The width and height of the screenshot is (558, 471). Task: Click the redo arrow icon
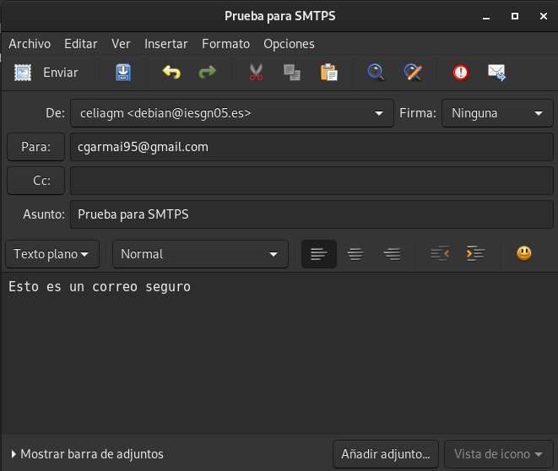(207, 73)
